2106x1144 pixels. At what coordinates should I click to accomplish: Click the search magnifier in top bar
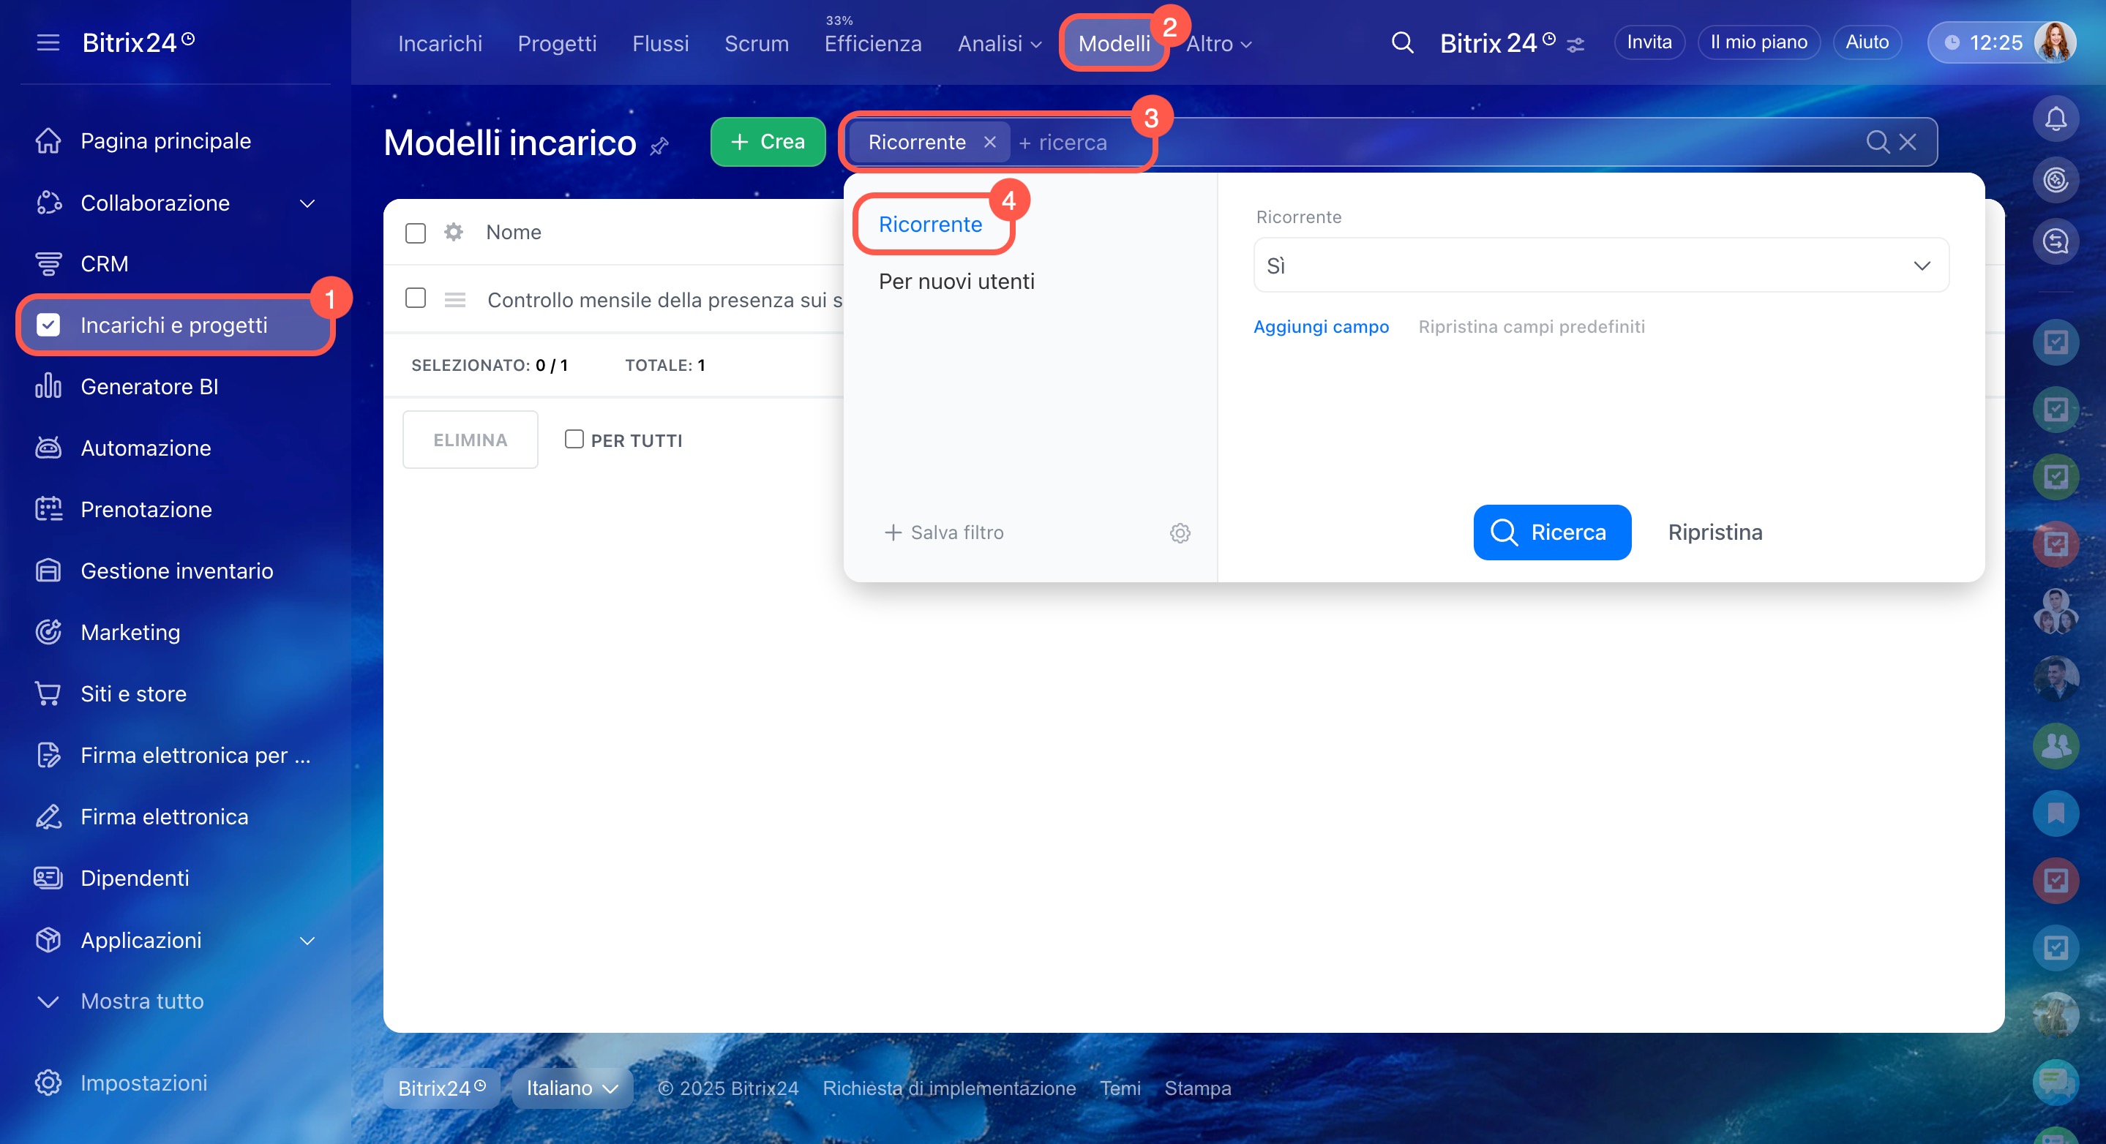(x=1402, y=42)
